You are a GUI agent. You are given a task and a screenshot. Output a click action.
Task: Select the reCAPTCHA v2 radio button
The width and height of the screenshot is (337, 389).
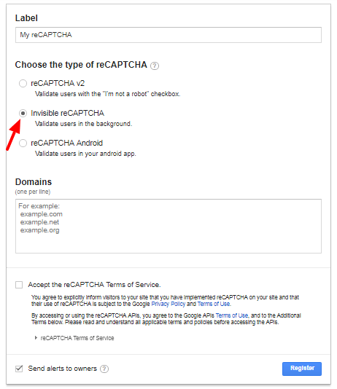point(23,83)
